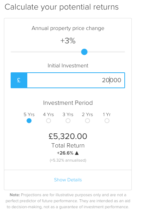This screenshot has height=211, width=141.
Task: Click the "2 Yrs" text label
Action: click(x=88, y=115)
